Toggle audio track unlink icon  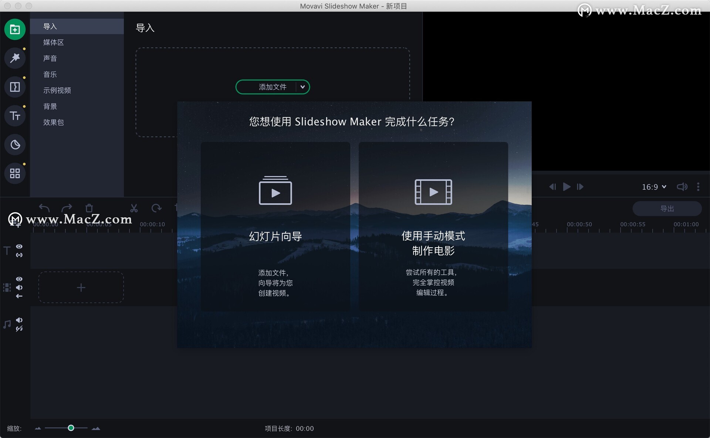19,329
